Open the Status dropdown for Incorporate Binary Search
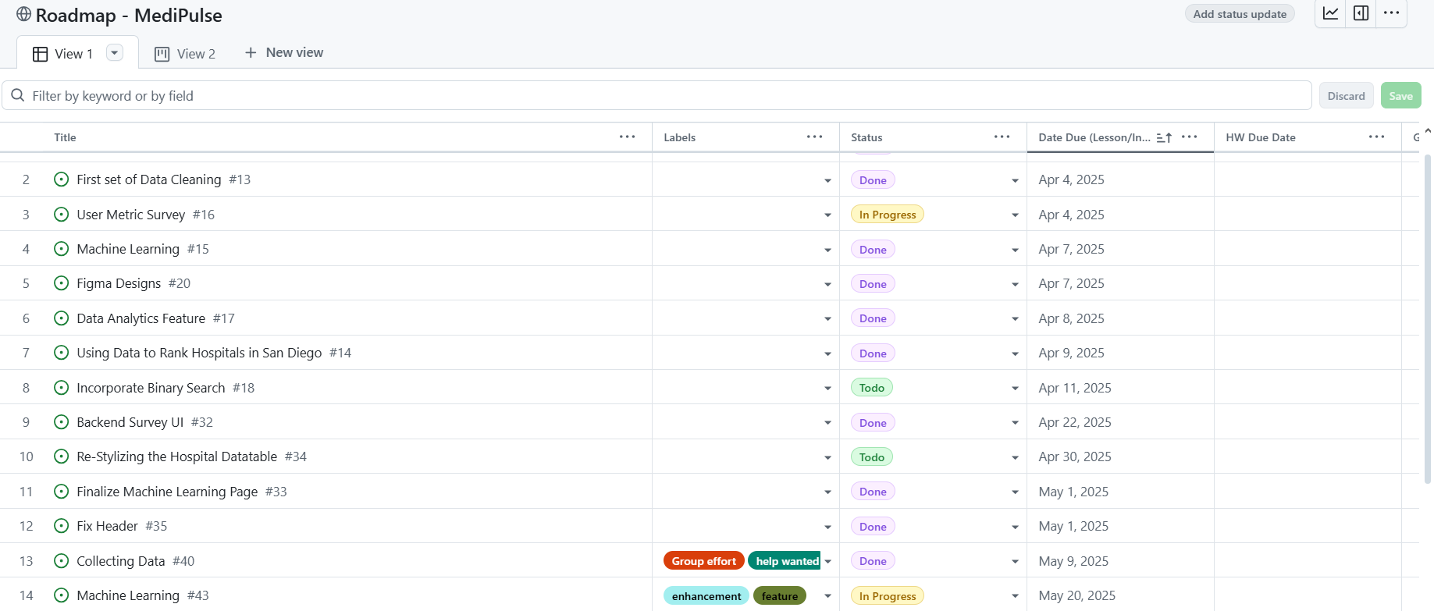1434x611 pixels. (x=1015, y=388)
